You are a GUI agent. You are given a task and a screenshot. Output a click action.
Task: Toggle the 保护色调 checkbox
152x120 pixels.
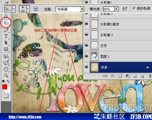(x=134, y=9)
